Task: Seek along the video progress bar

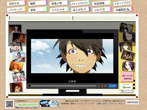Action: point(63,86)
